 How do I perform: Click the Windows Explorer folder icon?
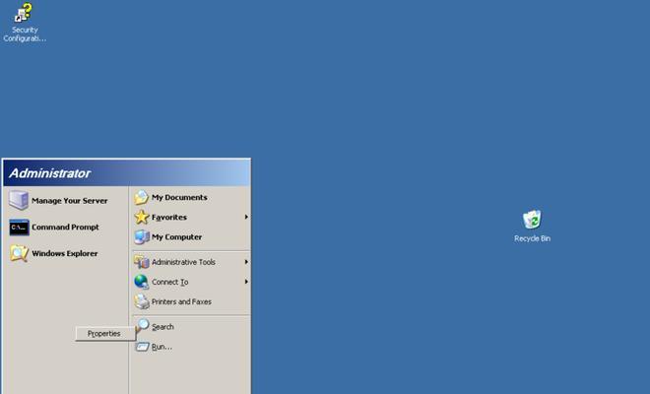coord(19,253)
